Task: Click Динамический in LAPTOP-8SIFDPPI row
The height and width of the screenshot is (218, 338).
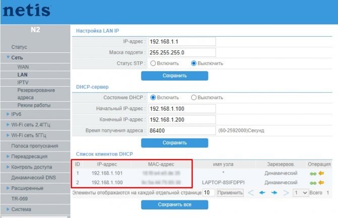Action: point(281,183)
